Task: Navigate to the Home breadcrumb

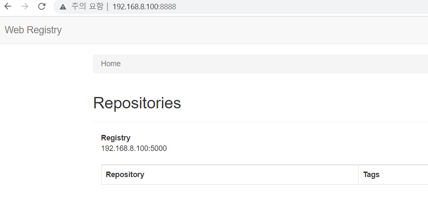Action: [x=110, y=63]
